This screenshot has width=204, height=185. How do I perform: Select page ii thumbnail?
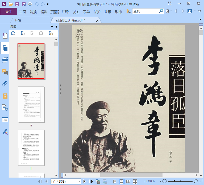(31, 104)
